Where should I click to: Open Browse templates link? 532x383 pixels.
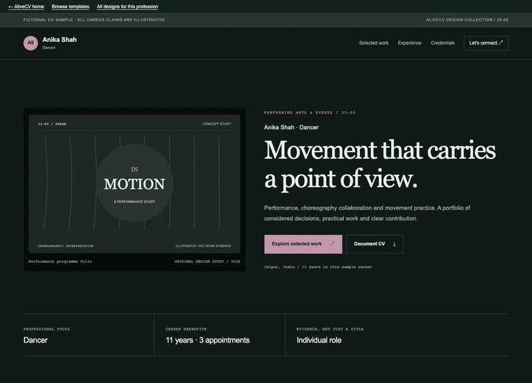tap(70, 7)
